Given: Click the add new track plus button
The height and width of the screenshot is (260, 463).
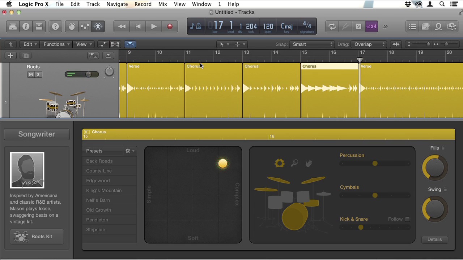Looking at the screenshot, I should click(10, 55).
